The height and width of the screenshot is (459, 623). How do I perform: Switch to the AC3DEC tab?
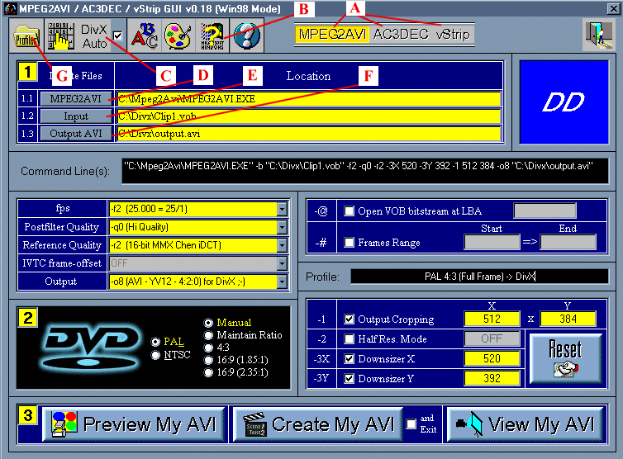point(401,35)
